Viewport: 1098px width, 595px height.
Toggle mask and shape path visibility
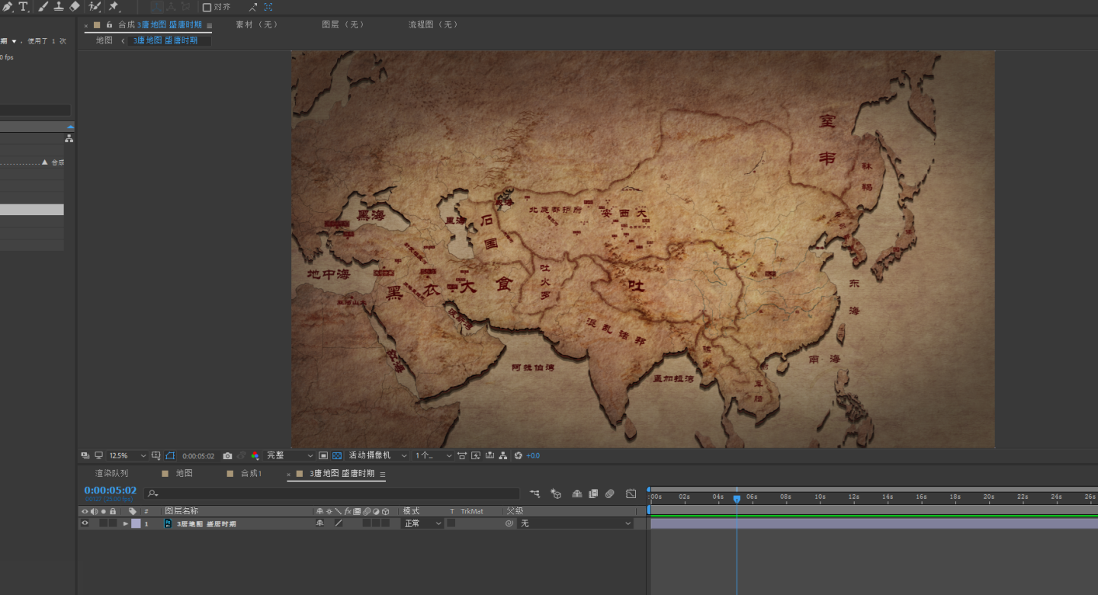(170, 455)
